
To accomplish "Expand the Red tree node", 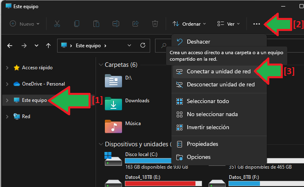I will pyautogui.click(x=7, y=117).
